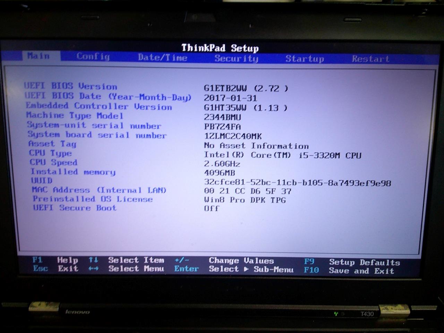
Task: Click MAC value 00 21 CC D6 5F 37
Action: (248, 191)
